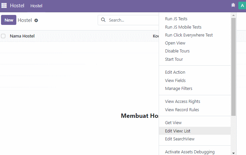
Task: Sort by Nama Hostel column header
Action: point(22,36)
